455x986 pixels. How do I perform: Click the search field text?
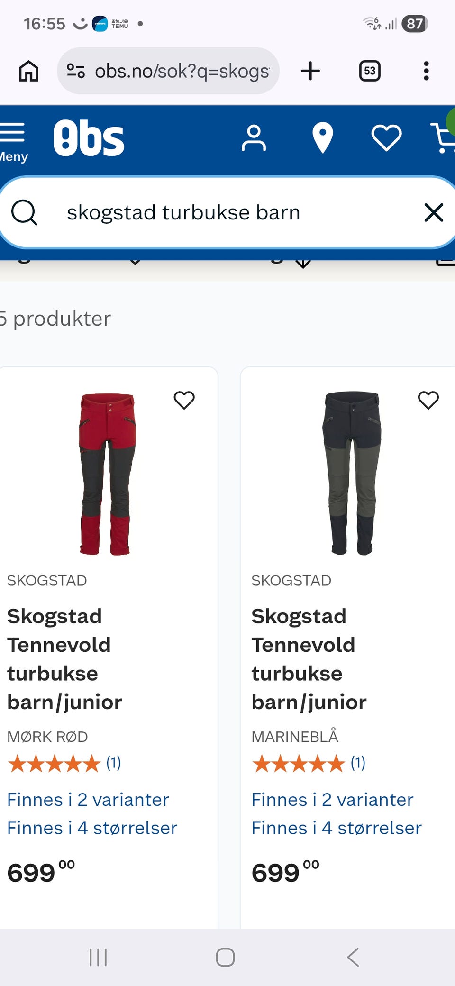click(x=183, y=212)
